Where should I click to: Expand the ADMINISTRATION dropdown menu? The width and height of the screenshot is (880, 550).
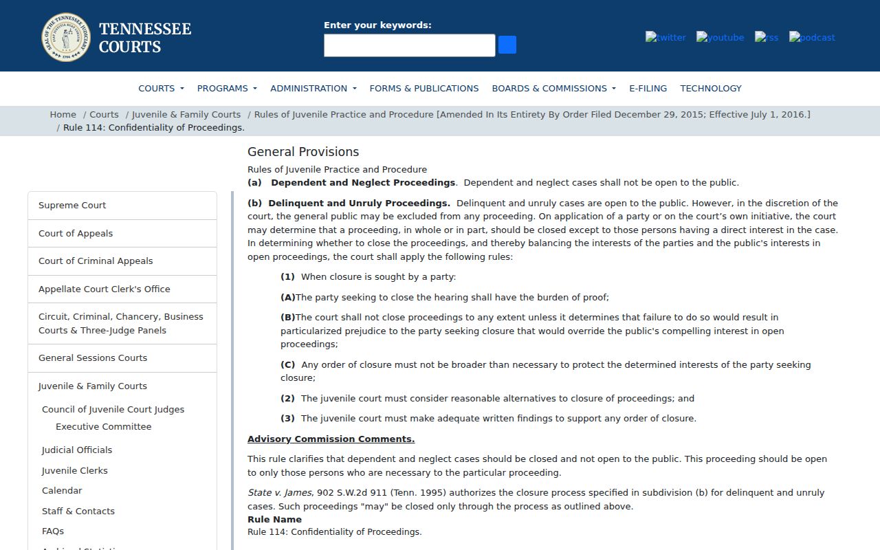pos(313,88)
